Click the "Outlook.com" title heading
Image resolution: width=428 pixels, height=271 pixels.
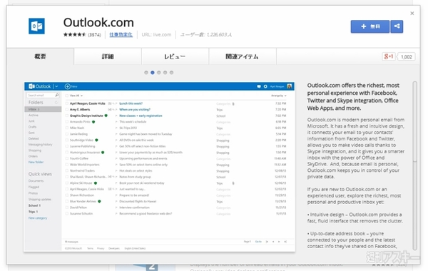point(98,22)
